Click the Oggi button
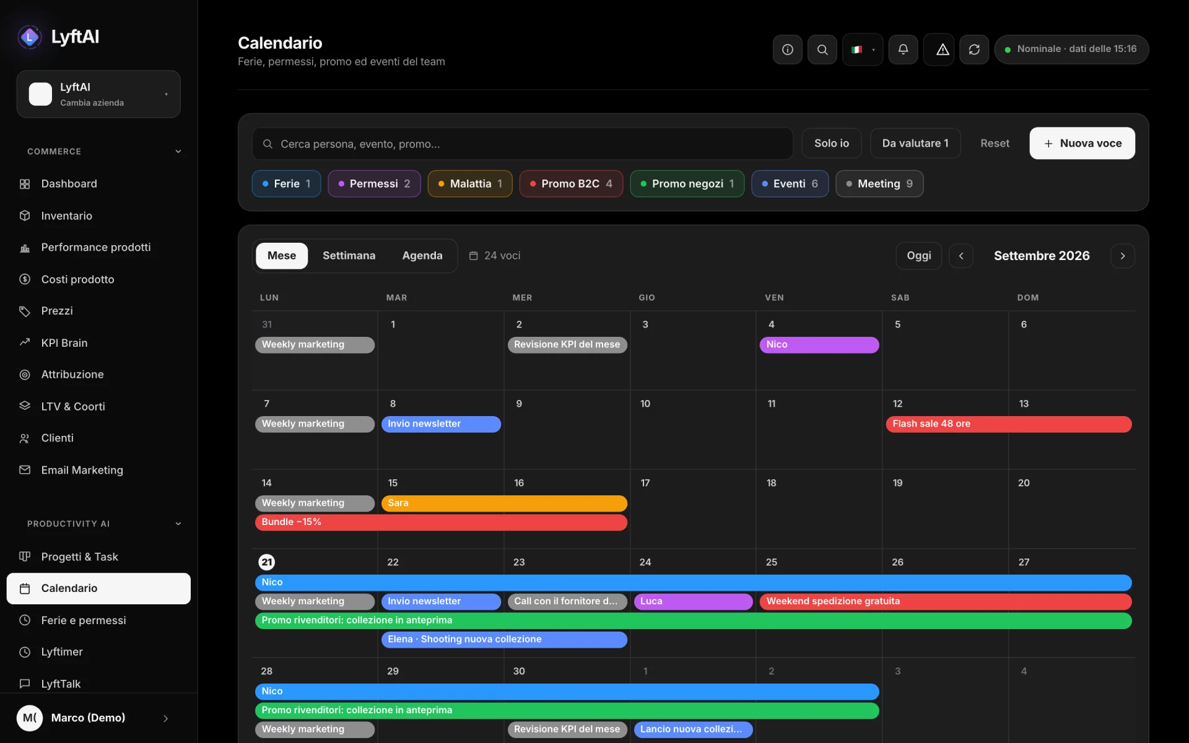The height and width of the screenshot is (743, 1189). click(x=919, y=256)
